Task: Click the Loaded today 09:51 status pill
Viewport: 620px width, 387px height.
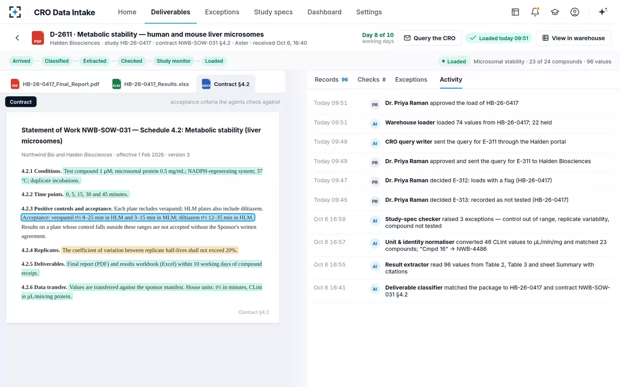Action: pos(499,38)
